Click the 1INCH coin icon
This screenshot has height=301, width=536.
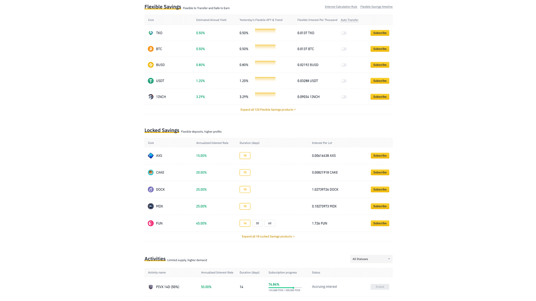click(150, 97)
